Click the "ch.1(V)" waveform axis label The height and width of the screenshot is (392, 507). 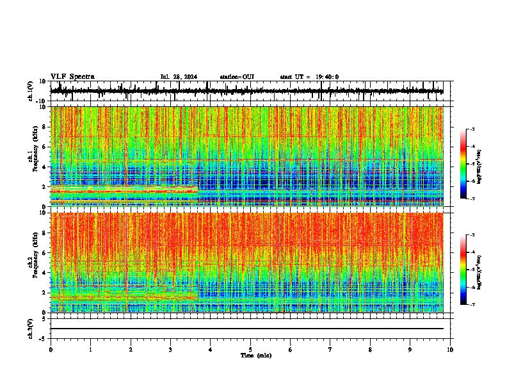(31, 91)
